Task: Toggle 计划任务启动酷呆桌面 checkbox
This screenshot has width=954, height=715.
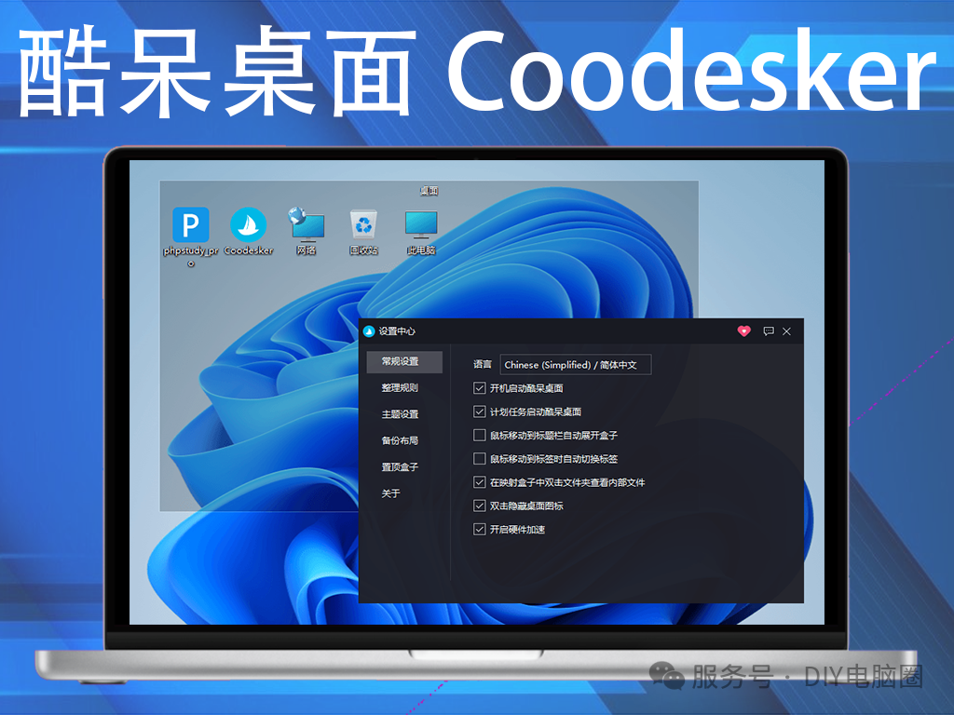Action: click(x=480, y=411)
